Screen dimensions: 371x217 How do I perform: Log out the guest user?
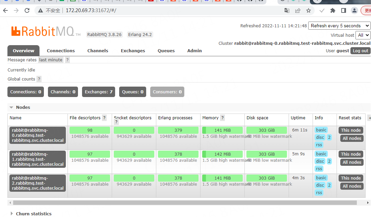point(360,51)
